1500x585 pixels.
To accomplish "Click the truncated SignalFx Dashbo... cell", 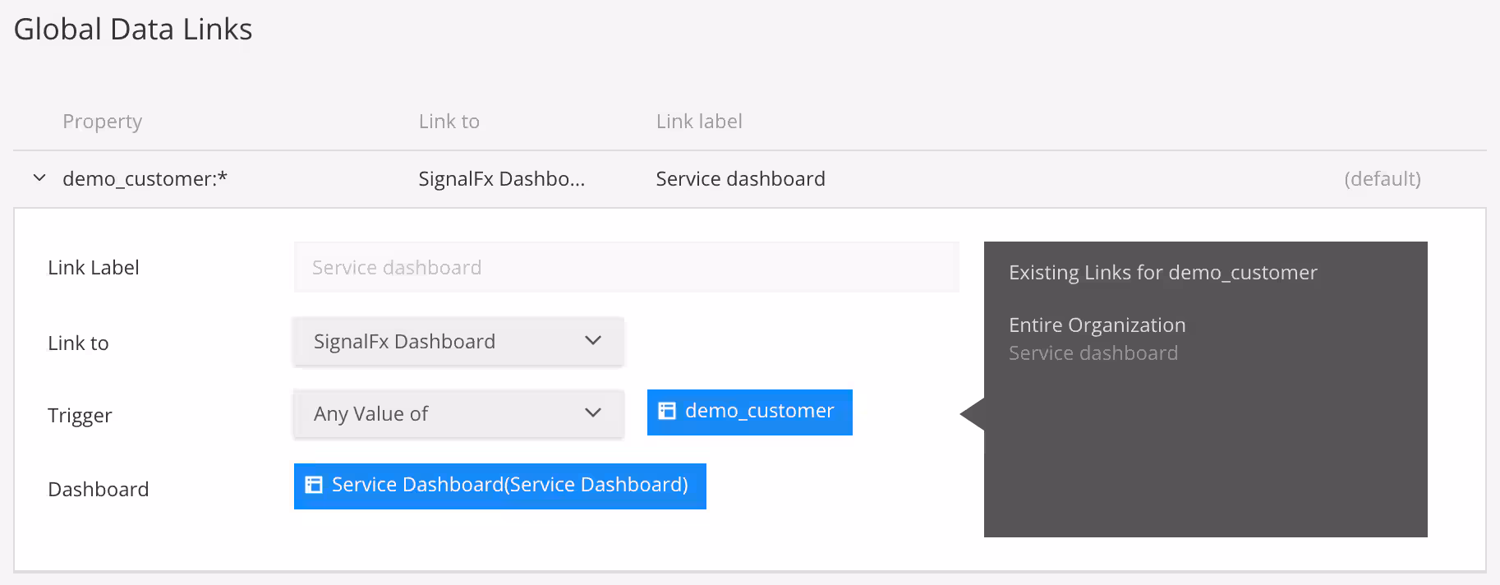I will tap(501, 179).
